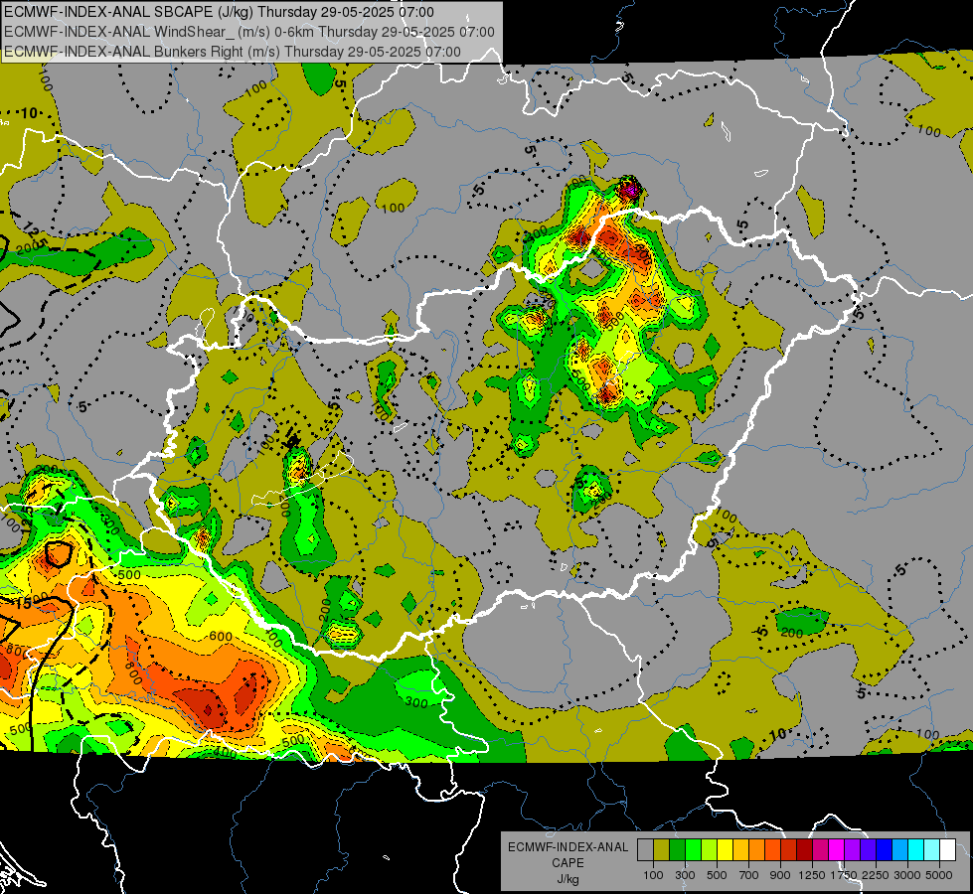Click the WindShear 0-6km title line
Screen dimensions: 973x894
click(248, 32)
